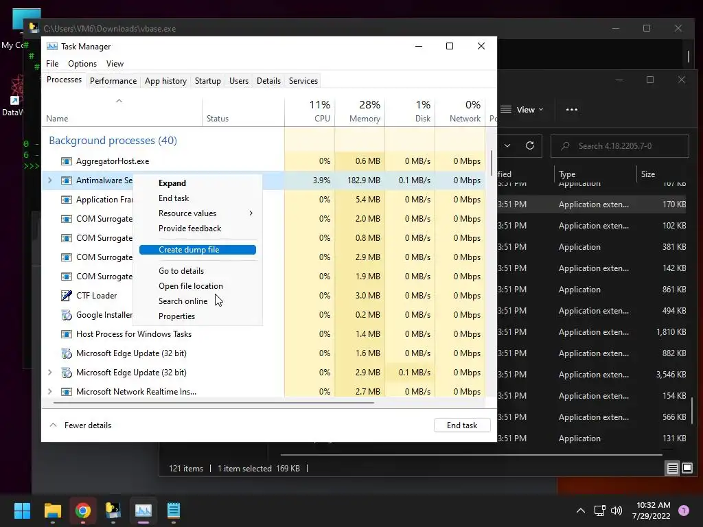This screenshot has width=703, height=527.
Task: Click the CTF Loader pen icon
Action: 67,296
